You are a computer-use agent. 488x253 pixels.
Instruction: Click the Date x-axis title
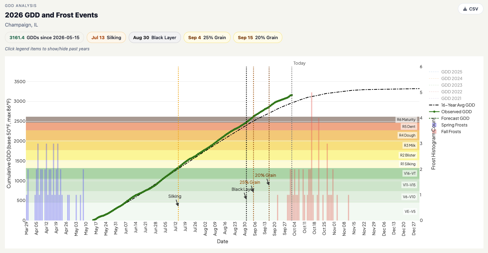[x=222, y=241]
